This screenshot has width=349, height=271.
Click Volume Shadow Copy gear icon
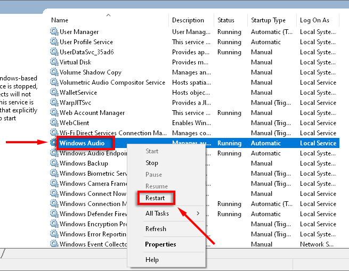coord(54,72)
